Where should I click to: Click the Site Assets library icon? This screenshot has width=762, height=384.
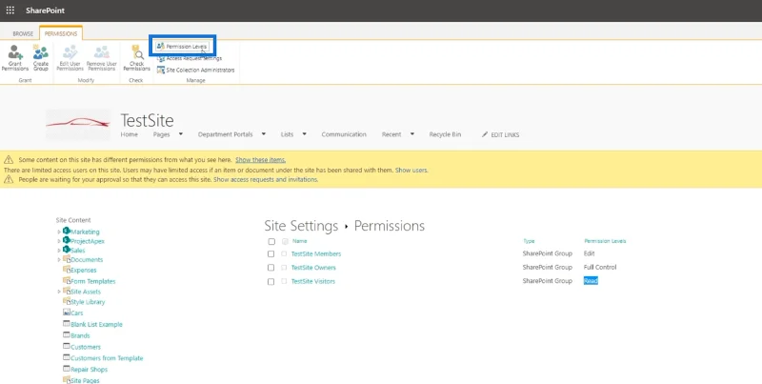pos(67,291)
